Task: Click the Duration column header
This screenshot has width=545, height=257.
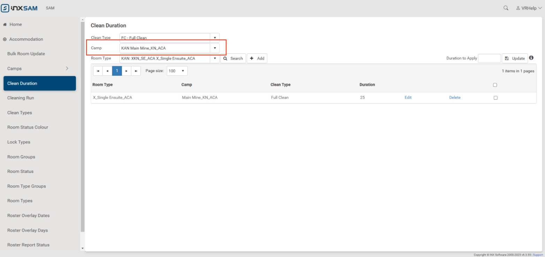Action: click(x=367, y=85)
